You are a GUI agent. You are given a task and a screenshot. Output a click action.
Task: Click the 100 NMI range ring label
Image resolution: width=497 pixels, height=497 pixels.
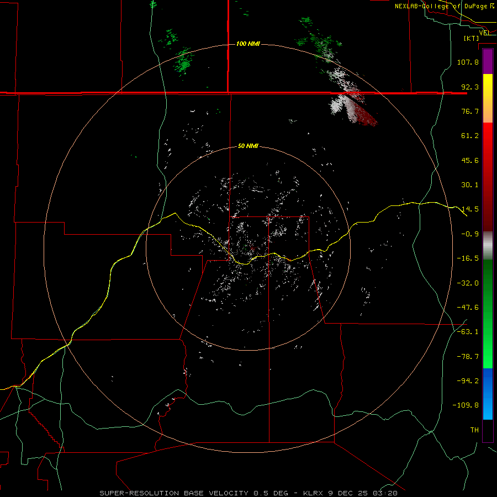point(248,44)
